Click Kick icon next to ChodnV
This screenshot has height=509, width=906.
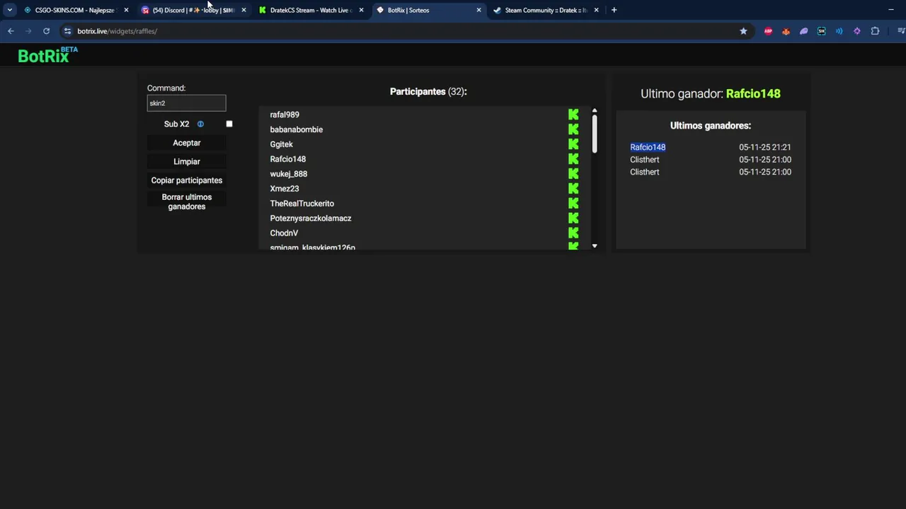tap(573, 233)
